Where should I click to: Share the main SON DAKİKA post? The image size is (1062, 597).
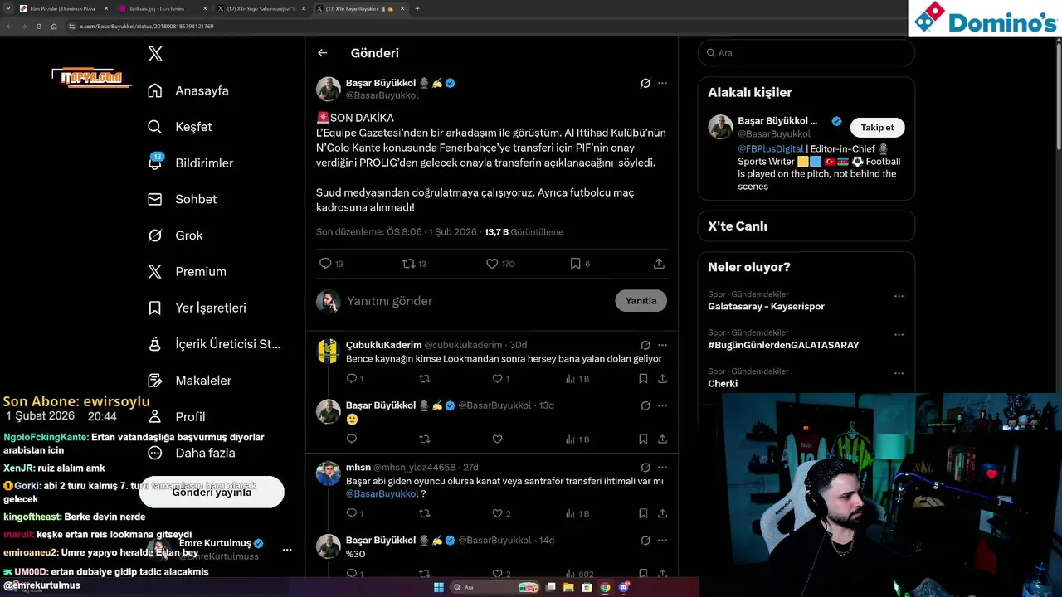tap(659, 264)
